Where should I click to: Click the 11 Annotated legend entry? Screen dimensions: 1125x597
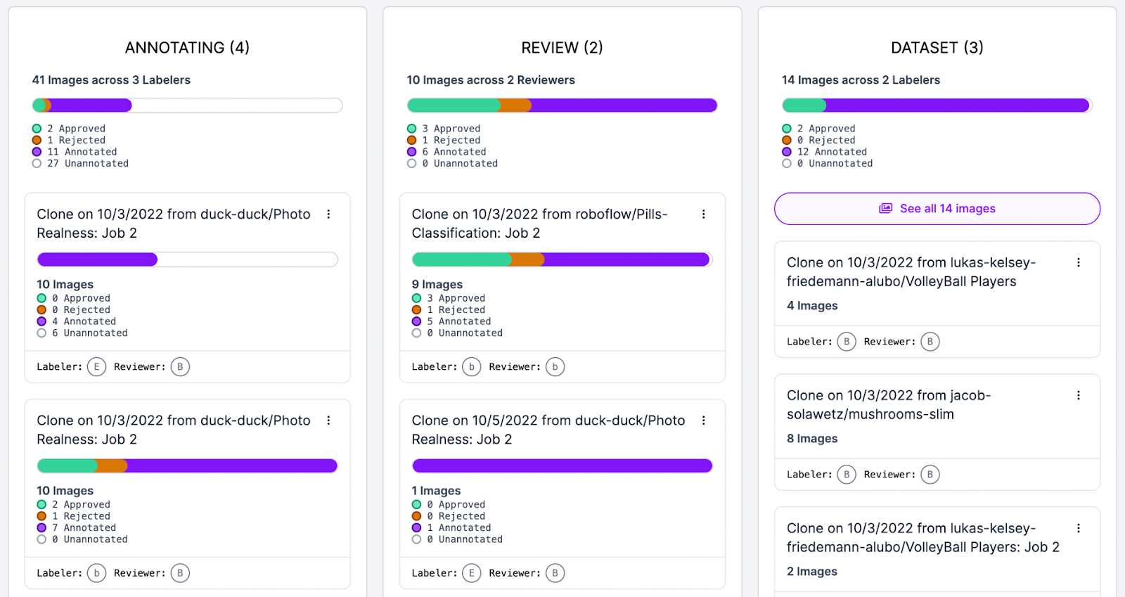tap(75, 152)
